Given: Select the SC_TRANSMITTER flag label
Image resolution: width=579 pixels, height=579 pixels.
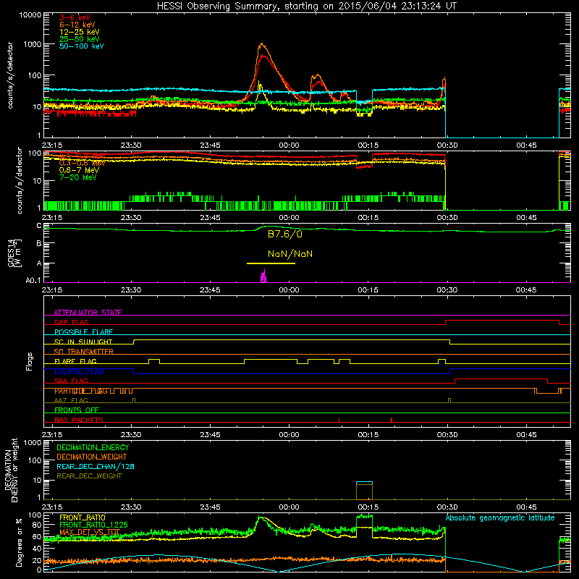Looking at the screenshot, I should [x=84, y=352].
